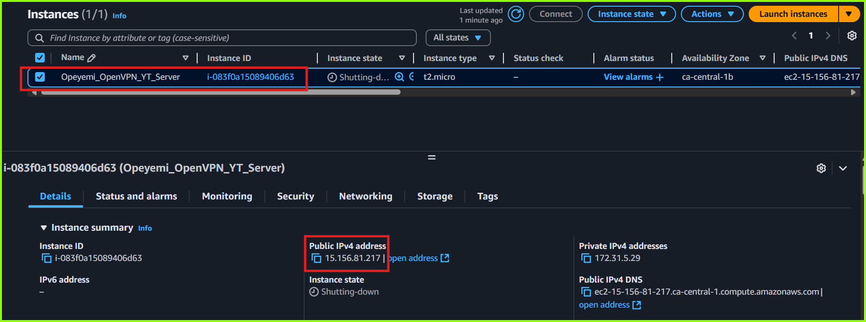Select the 172.31.5.29 private address text
866x322 pixels.
point(617,258)
